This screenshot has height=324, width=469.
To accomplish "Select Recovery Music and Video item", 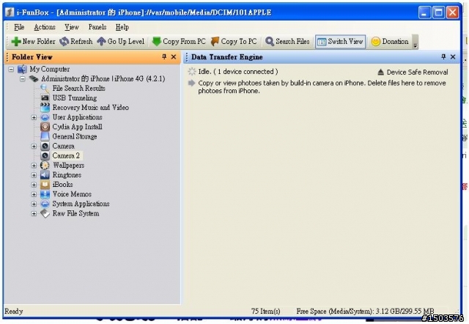I will click(91, 108).
